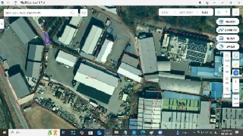
Task: Click the printer icon in the map header
Action: (218, 12)
